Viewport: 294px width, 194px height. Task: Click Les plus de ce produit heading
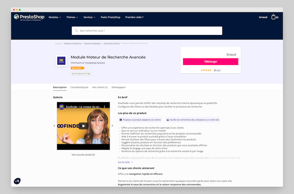(x=132, y=113)
